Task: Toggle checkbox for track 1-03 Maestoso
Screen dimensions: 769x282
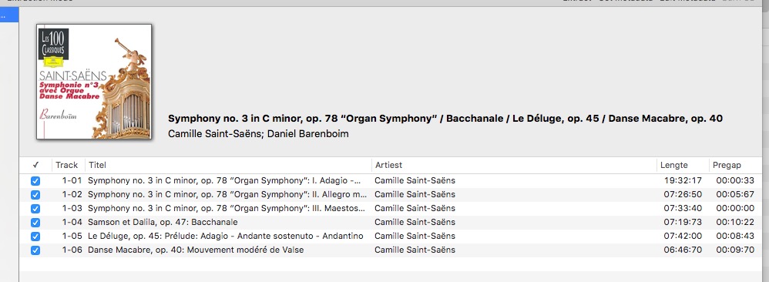Action: tap(35, 209)
